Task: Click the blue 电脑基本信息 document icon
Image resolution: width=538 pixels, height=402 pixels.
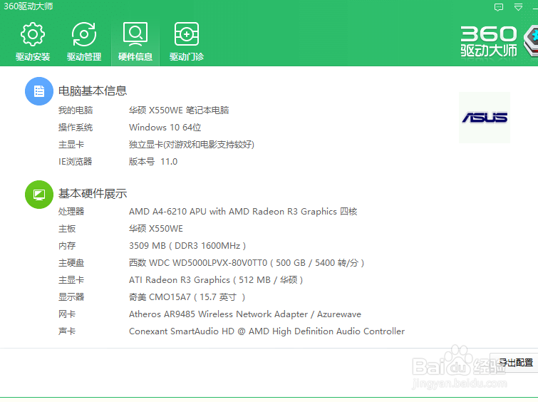Action: [x=39, y=91]
